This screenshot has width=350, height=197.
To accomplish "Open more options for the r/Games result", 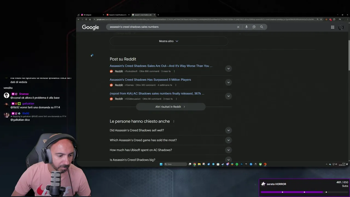I will pos(176,85).
